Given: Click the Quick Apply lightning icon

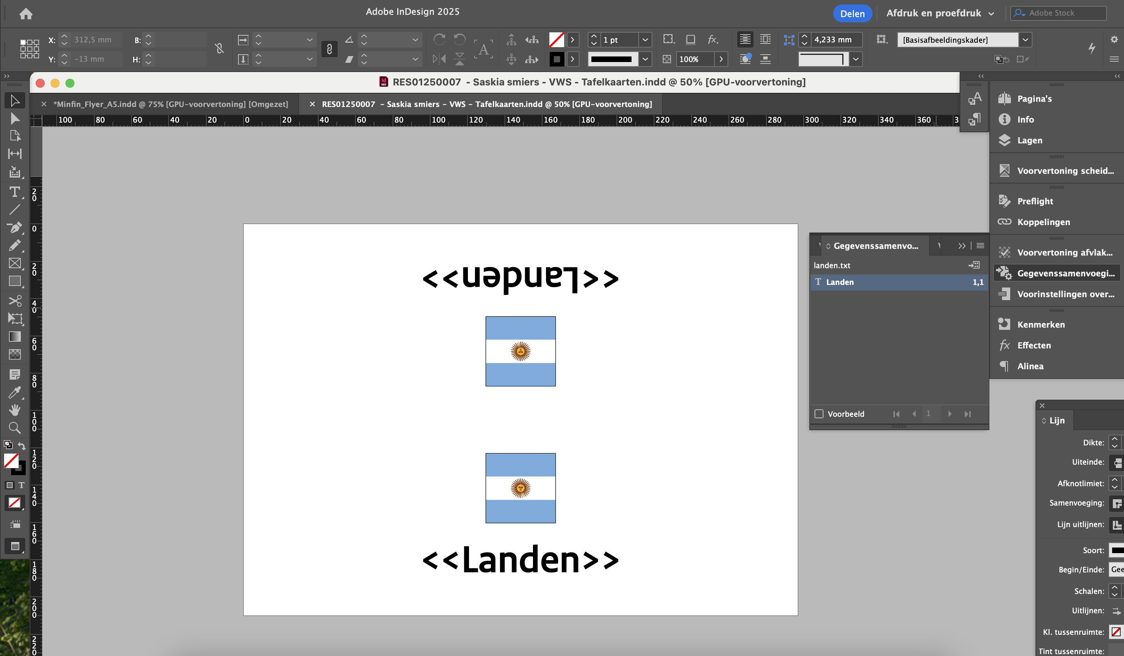Looking at the screenshot, I should click(1091, 48).
